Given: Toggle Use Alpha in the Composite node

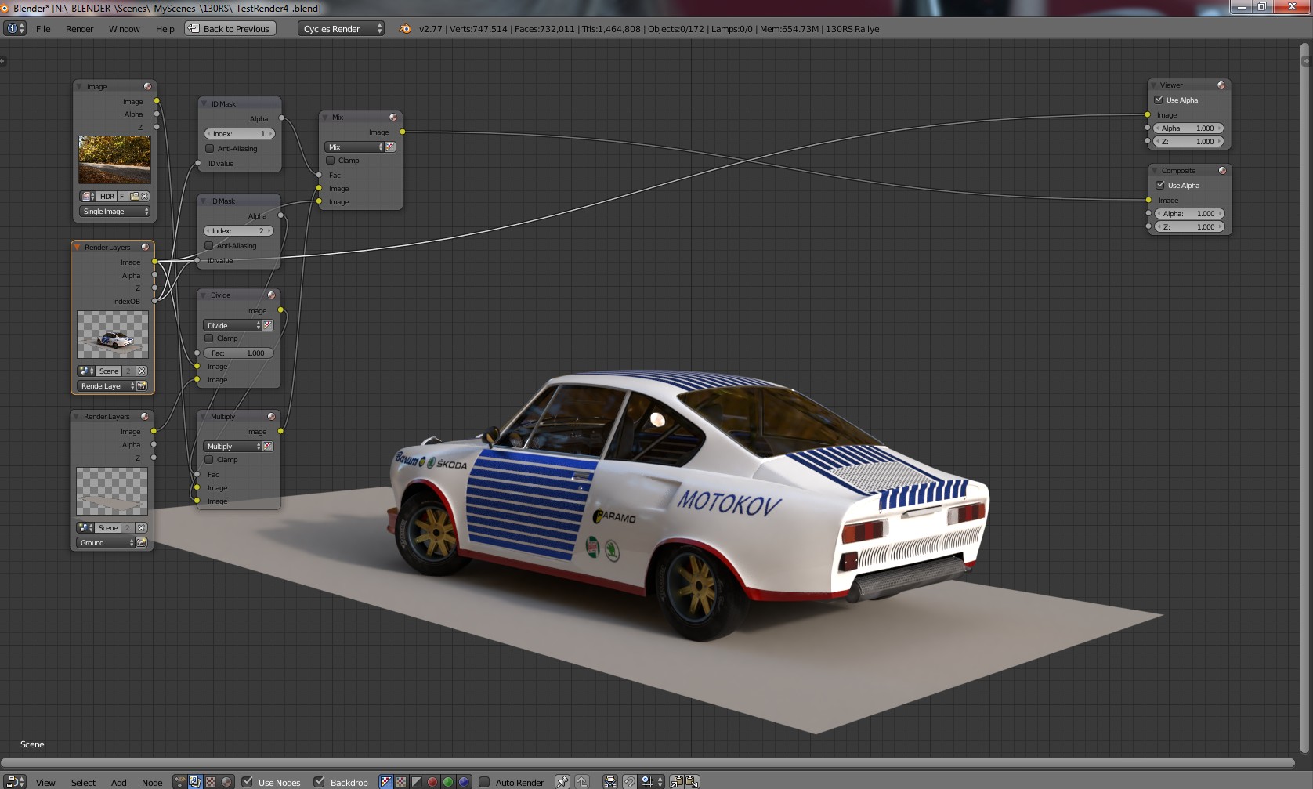Looking at the screenshot, I should [1160, 185].
